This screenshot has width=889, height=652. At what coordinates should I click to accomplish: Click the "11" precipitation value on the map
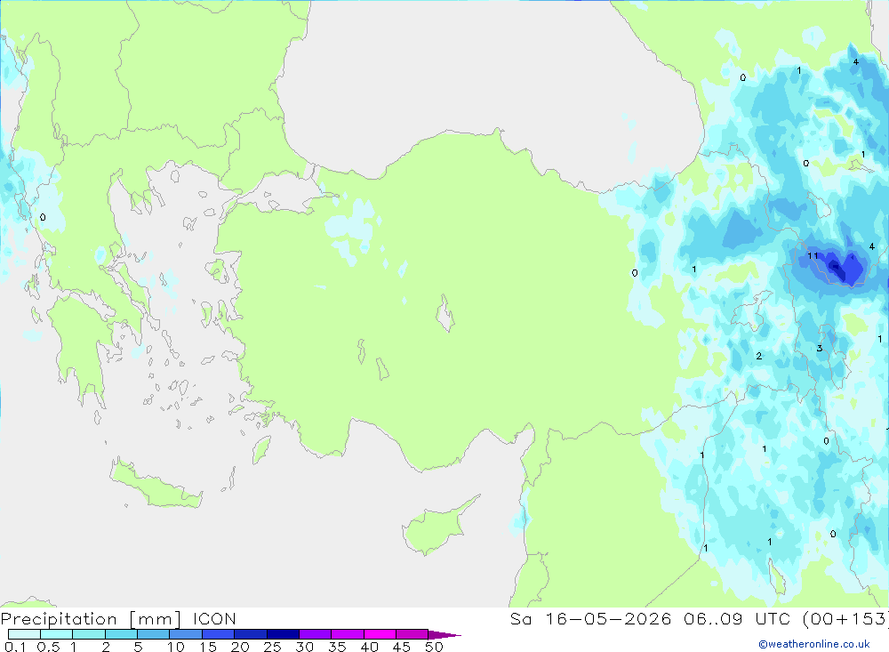[813, 256]
